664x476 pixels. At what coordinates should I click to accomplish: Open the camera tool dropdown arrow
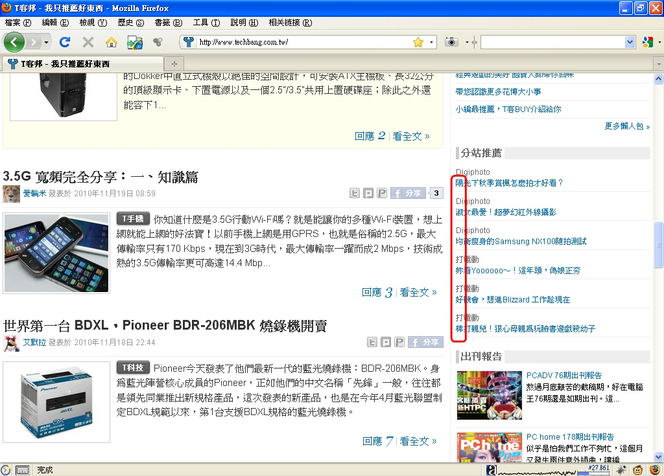(x=467, y=42)
